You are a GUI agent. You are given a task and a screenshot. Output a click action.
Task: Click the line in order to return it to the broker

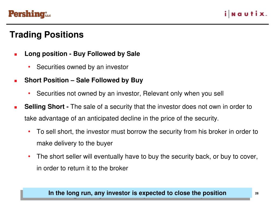(x=82, y=168)
